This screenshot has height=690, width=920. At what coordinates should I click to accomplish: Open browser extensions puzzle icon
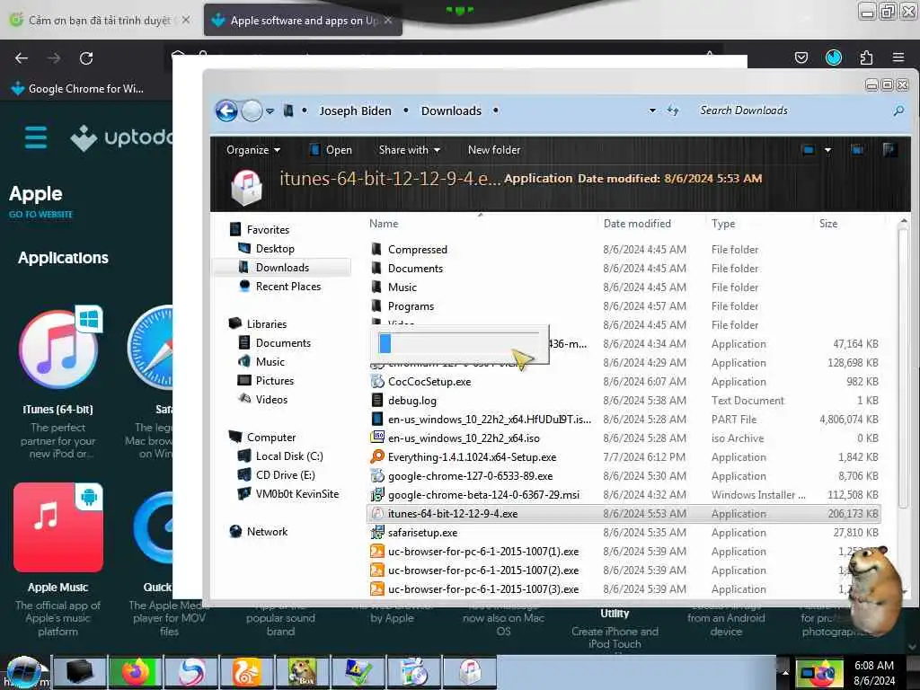pyautogui.click(x=866, y=57)
